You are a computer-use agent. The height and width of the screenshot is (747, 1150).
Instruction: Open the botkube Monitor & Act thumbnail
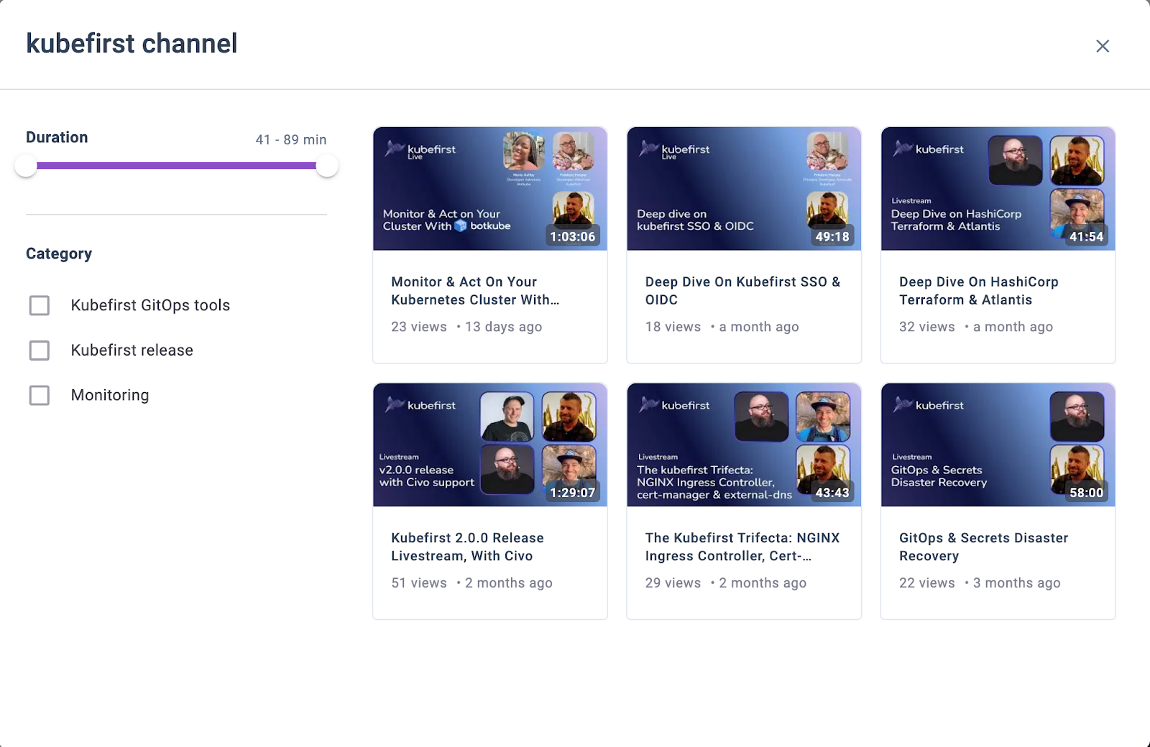[490, 189]
